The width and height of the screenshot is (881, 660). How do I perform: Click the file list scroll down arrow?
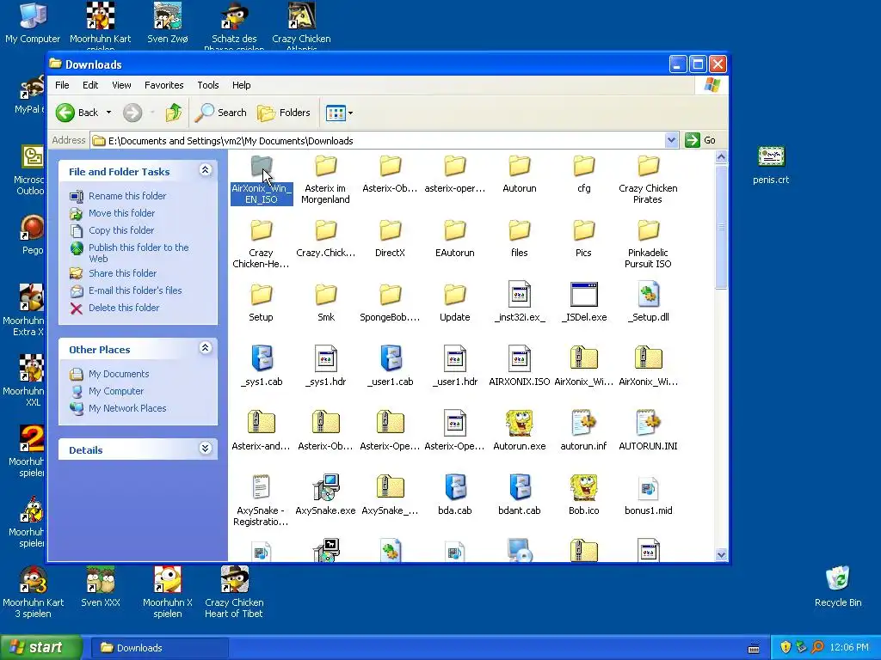coord(722,555)
